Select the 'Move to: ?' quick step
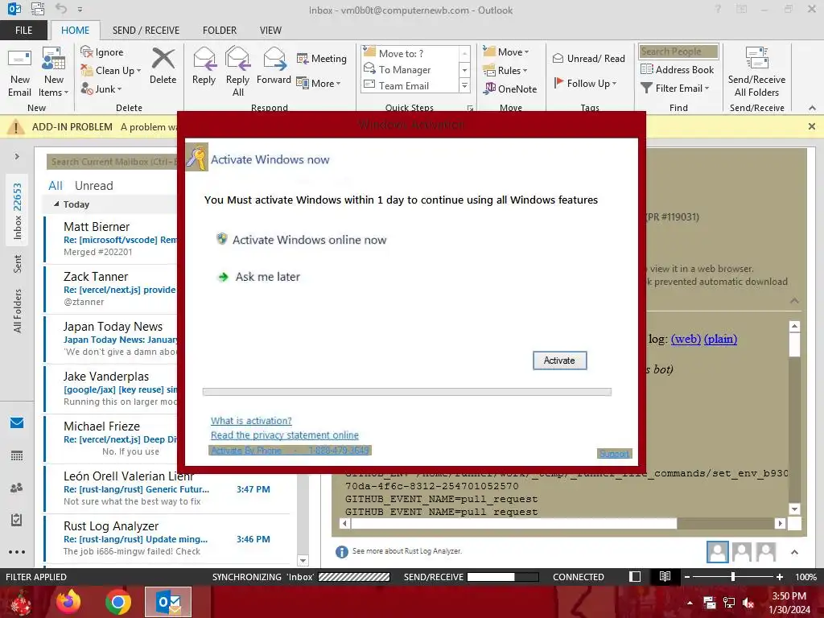The image size is (824, 618). [410, 53]
